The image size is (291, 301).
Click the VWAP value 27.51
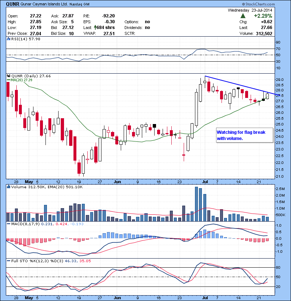pos(109,34)
